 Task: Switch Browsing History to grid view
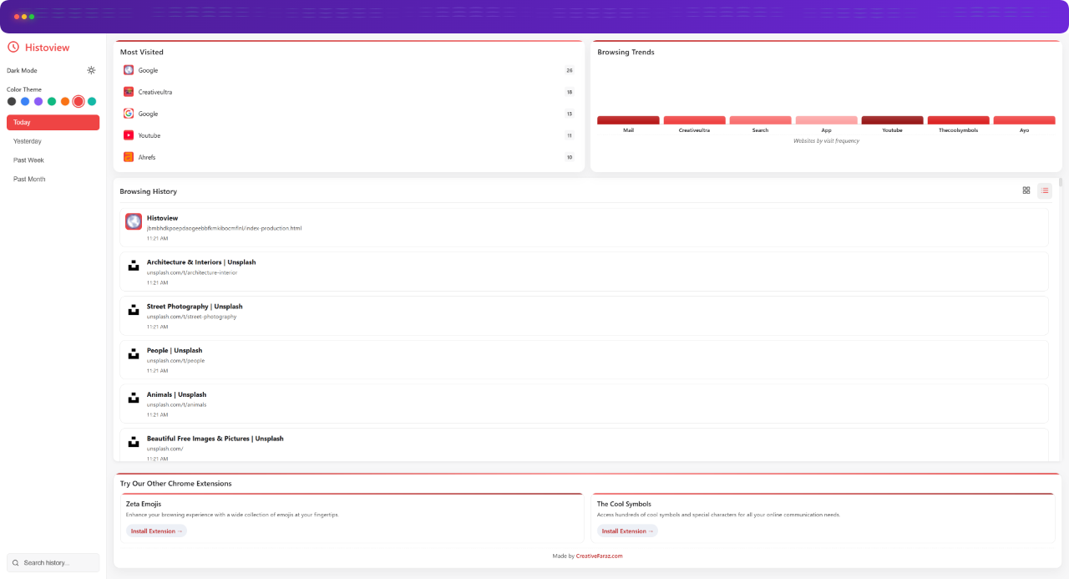point(1026,190)
